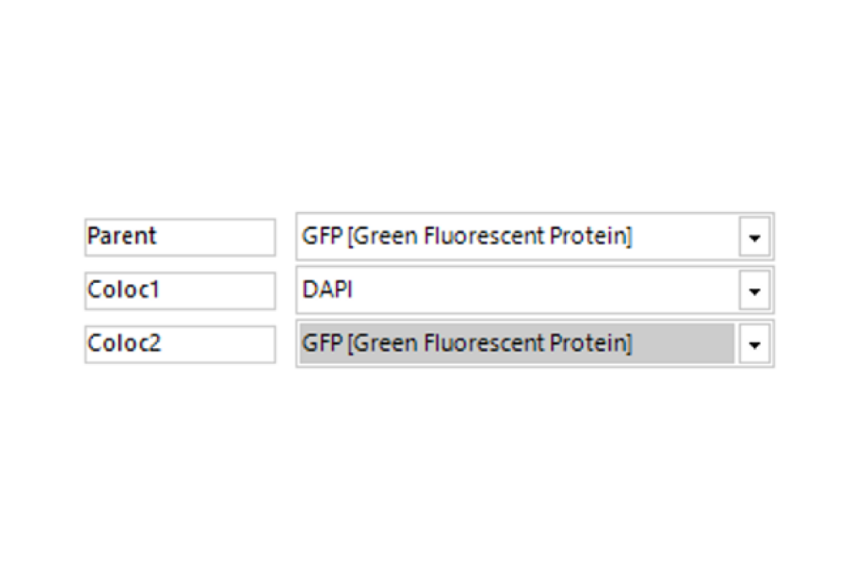Click the text "Parent" in the first row
Image resolution: width=865 pixels, height=577 pixels.
pyautogui.click(x=122, y=236)
